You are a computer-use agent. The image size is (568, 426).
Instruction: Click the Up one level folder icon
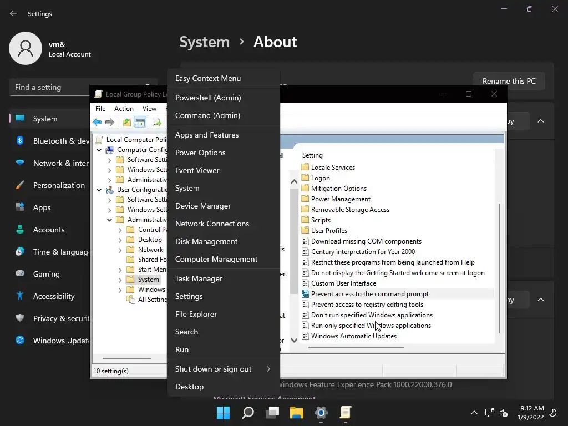tap(127, 123)
